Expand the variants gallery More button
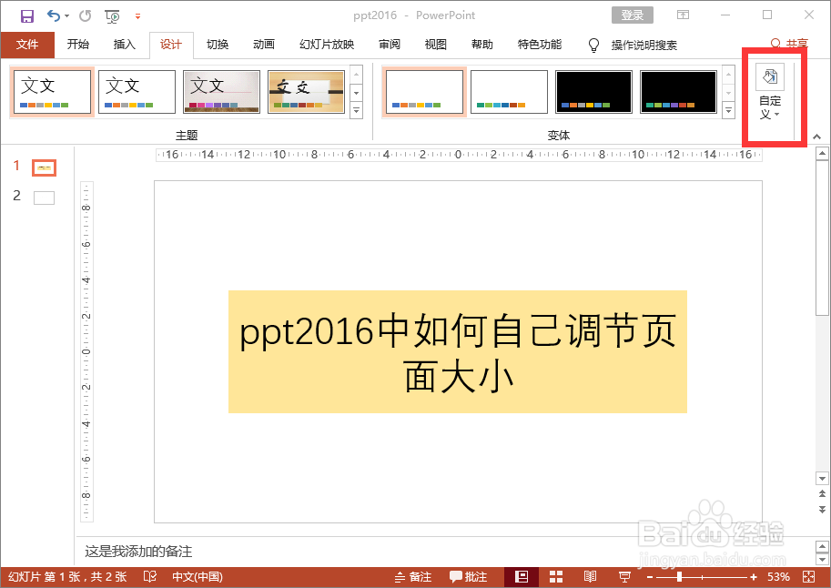Viewport: 831px width, 588px height. point(729,110)
